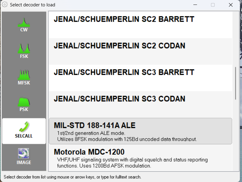This screenshot has height=182, width=242.
Task: Select the CW decoder category icon
Action: click(x=24, y=22)
